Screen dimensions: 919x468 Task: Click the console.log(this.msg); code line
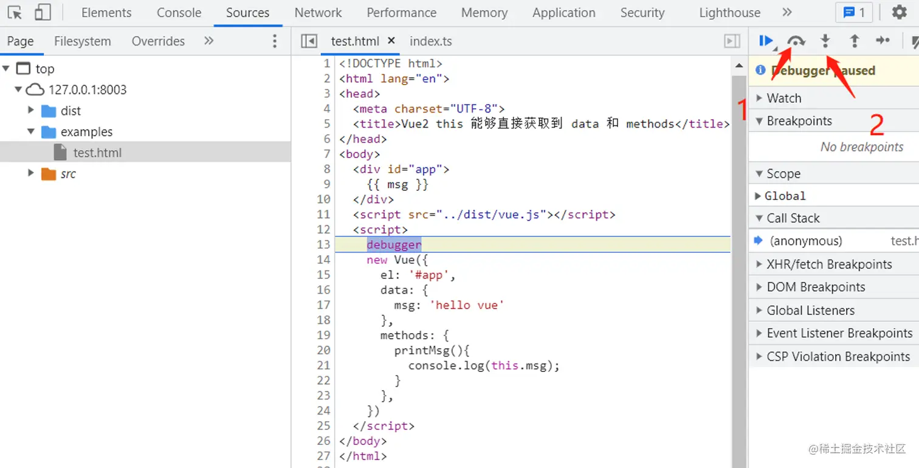[483, 365]
